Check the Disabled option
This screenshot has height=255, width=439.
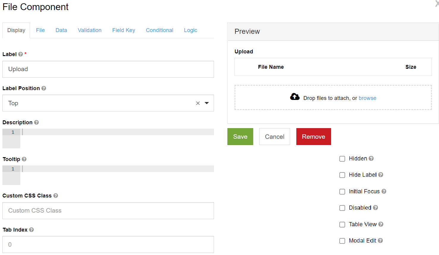[x=342, y=208]
